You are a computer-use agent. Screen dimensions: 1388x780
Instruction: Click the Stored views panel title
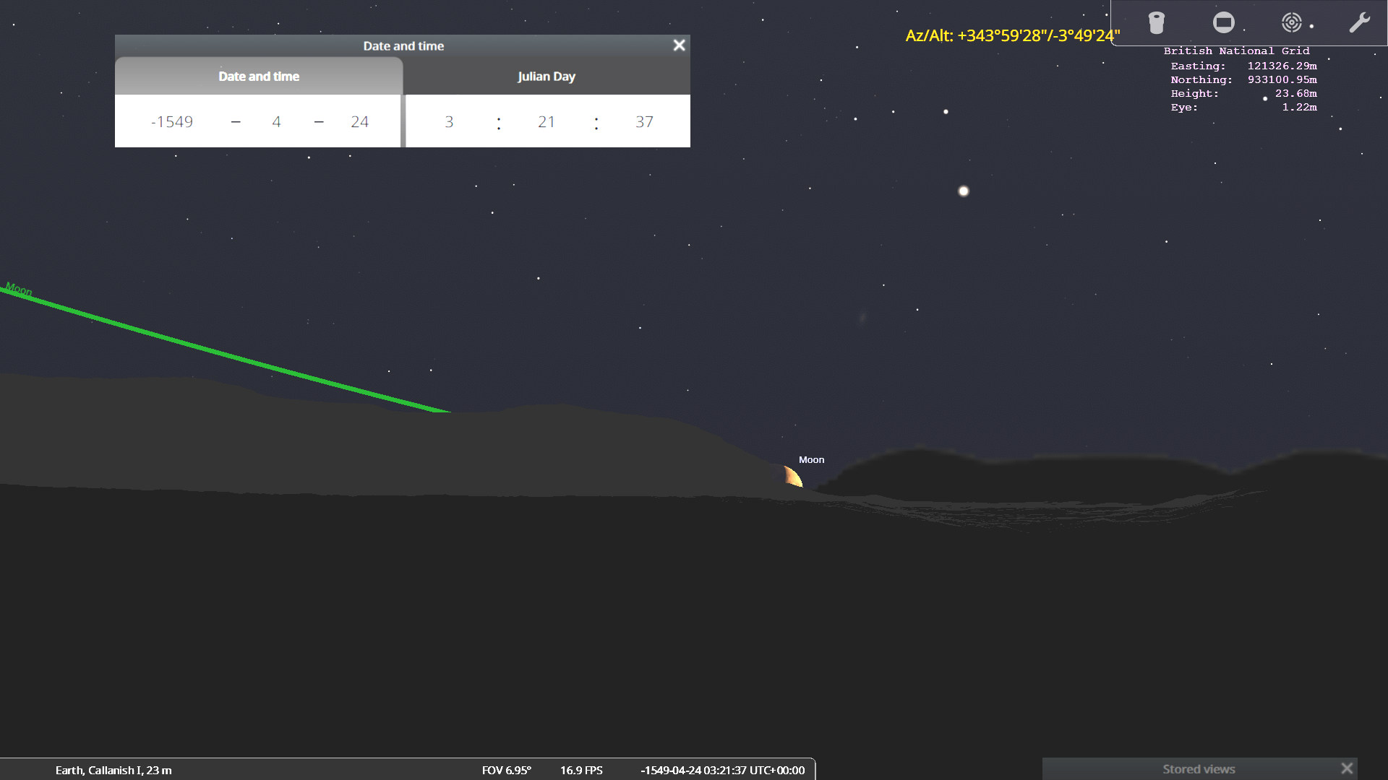click(x=1198, y=769)
